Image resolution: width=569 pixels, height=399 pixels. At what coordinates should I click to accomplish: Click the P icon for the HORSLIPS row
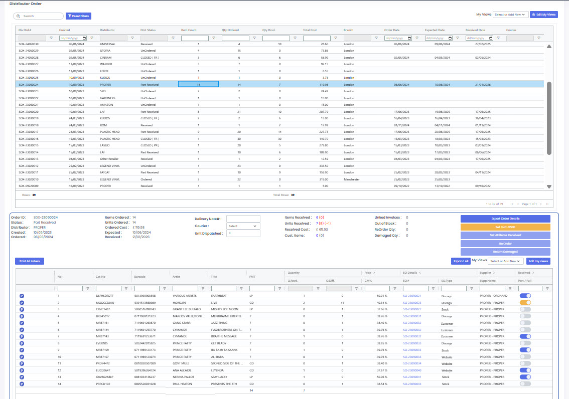[x=22, y=303]
